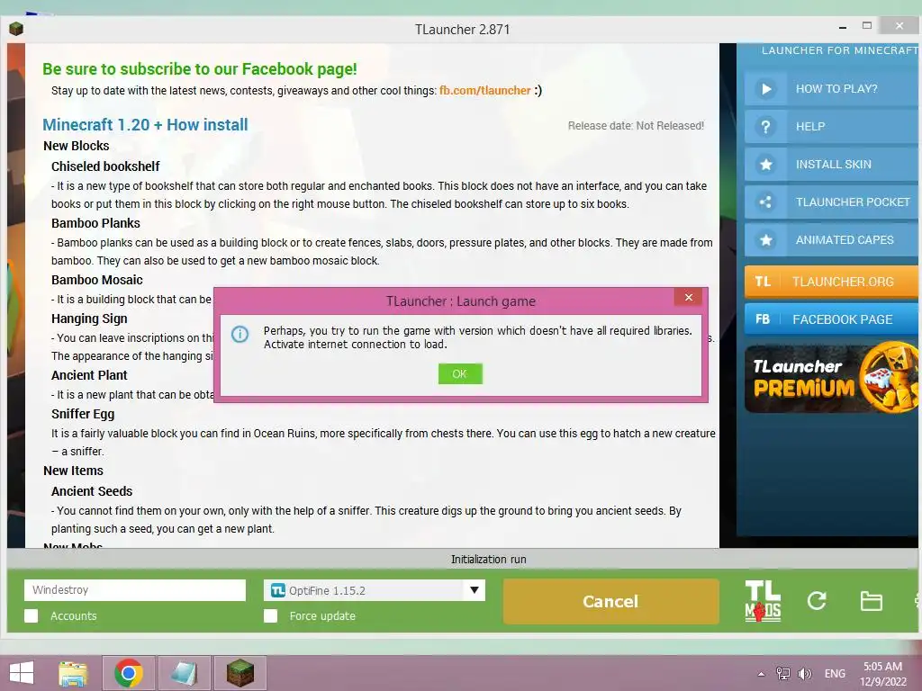Click the New Items heading

pos(73,471)
